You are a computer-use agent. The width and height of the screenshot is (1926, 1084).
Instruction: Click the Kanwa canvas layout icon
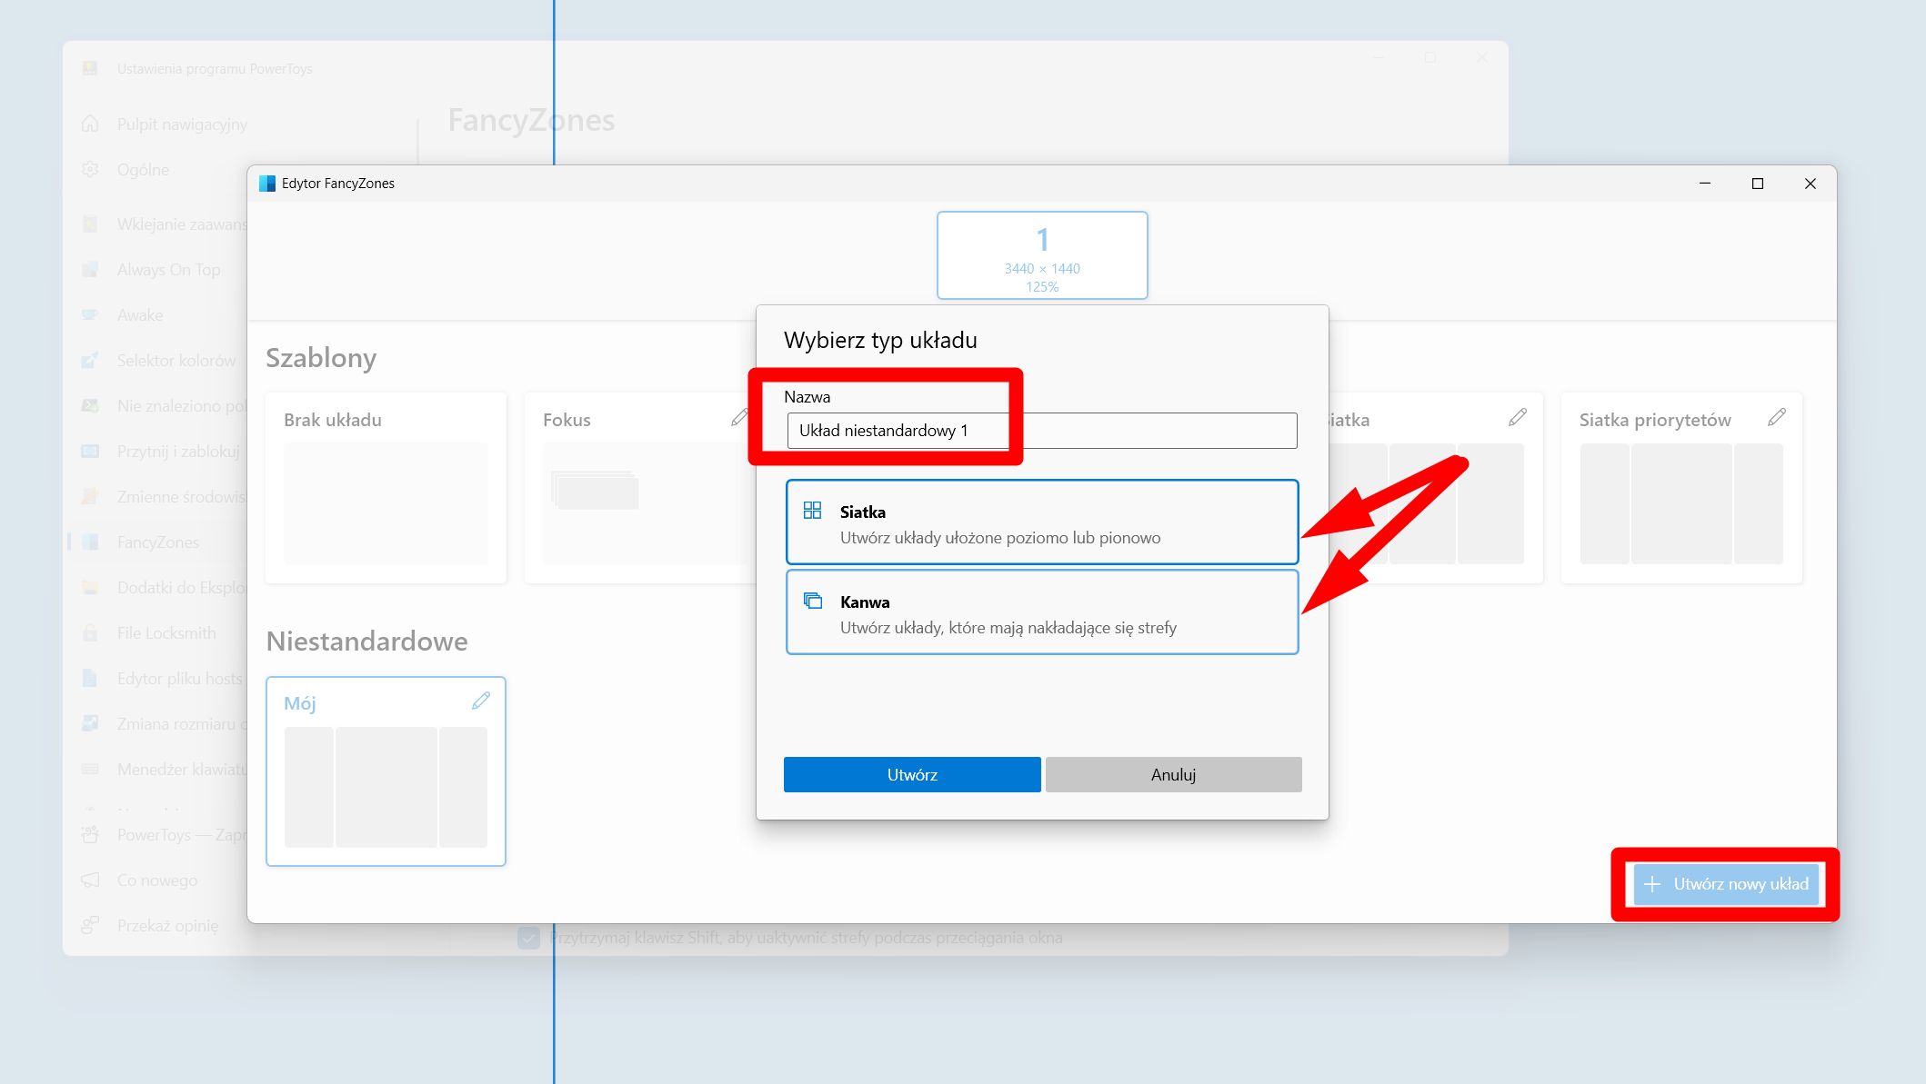point(812,601)
